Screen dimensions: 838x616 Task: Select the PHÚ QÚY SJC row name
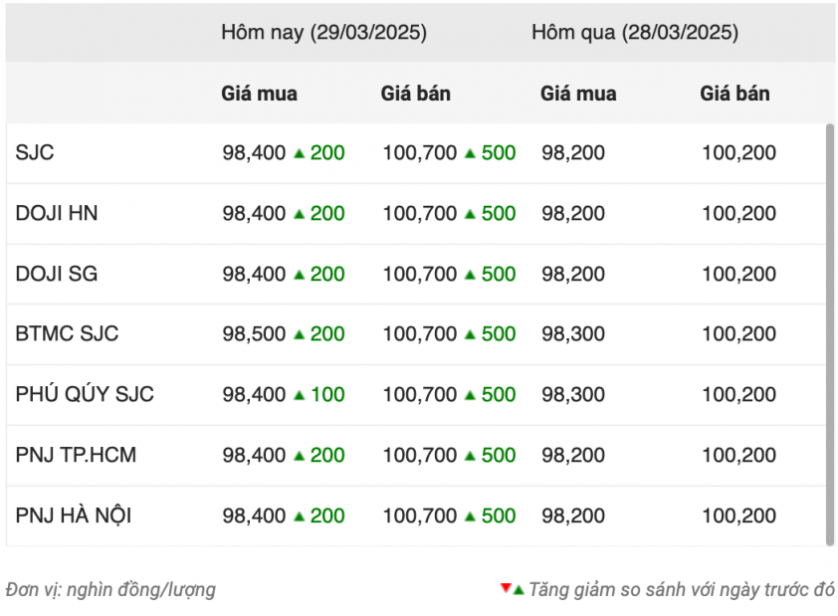[85, 394]
